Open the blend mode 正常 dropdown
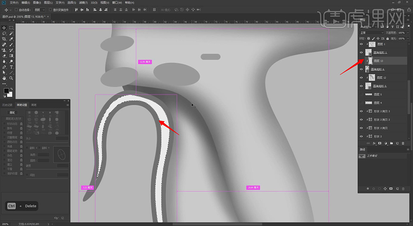The width and height of the screenshot is (413, 226). click(x=372, y=33)
